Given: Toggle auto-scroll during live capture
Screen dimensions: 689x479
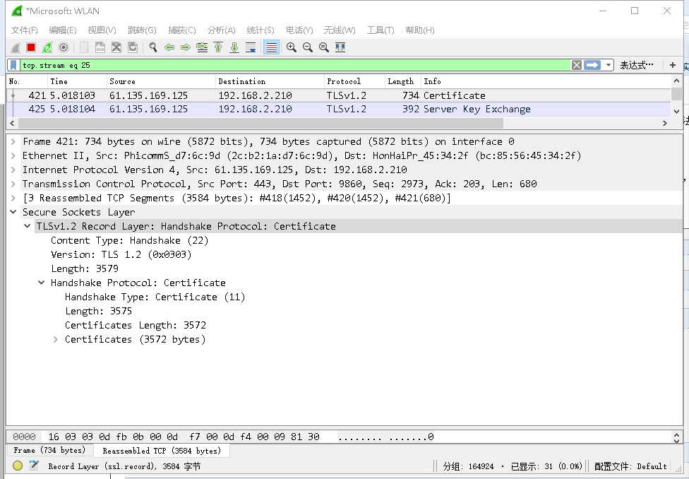Looking at the screenshot, I should click(x=251, y=47).
